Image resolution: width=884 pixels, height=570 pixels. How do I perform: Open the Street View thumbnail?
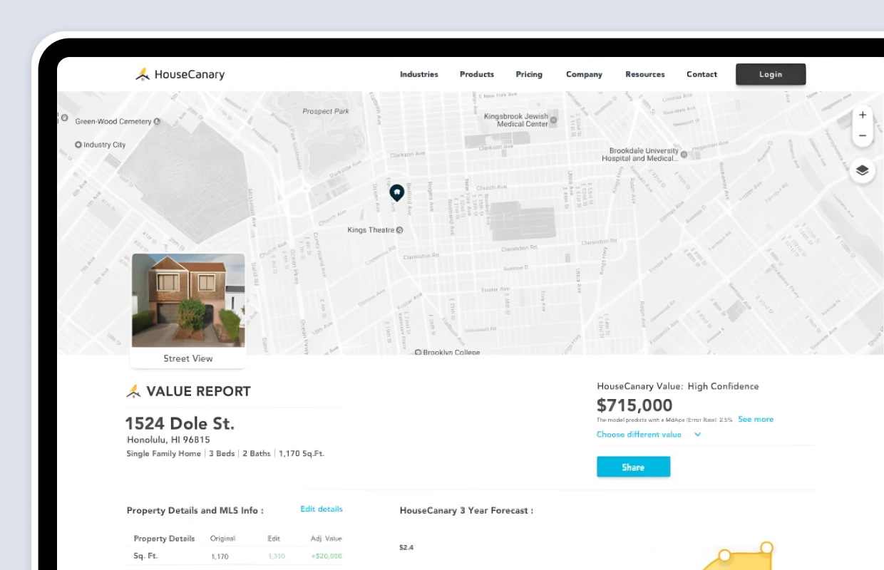point(188,301)
